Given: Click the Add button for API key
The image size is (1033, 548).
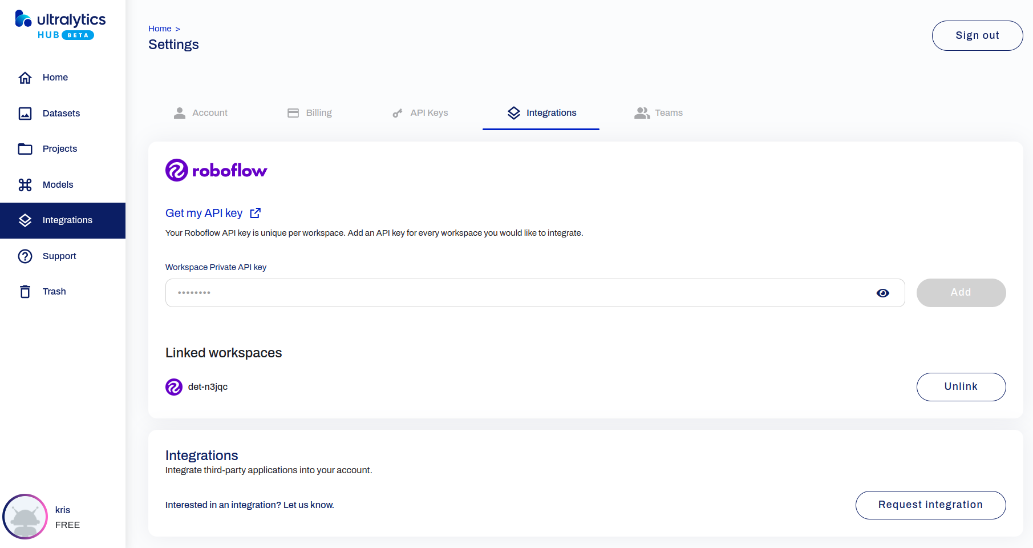Looking at the screenshot, I should (961, 293).
